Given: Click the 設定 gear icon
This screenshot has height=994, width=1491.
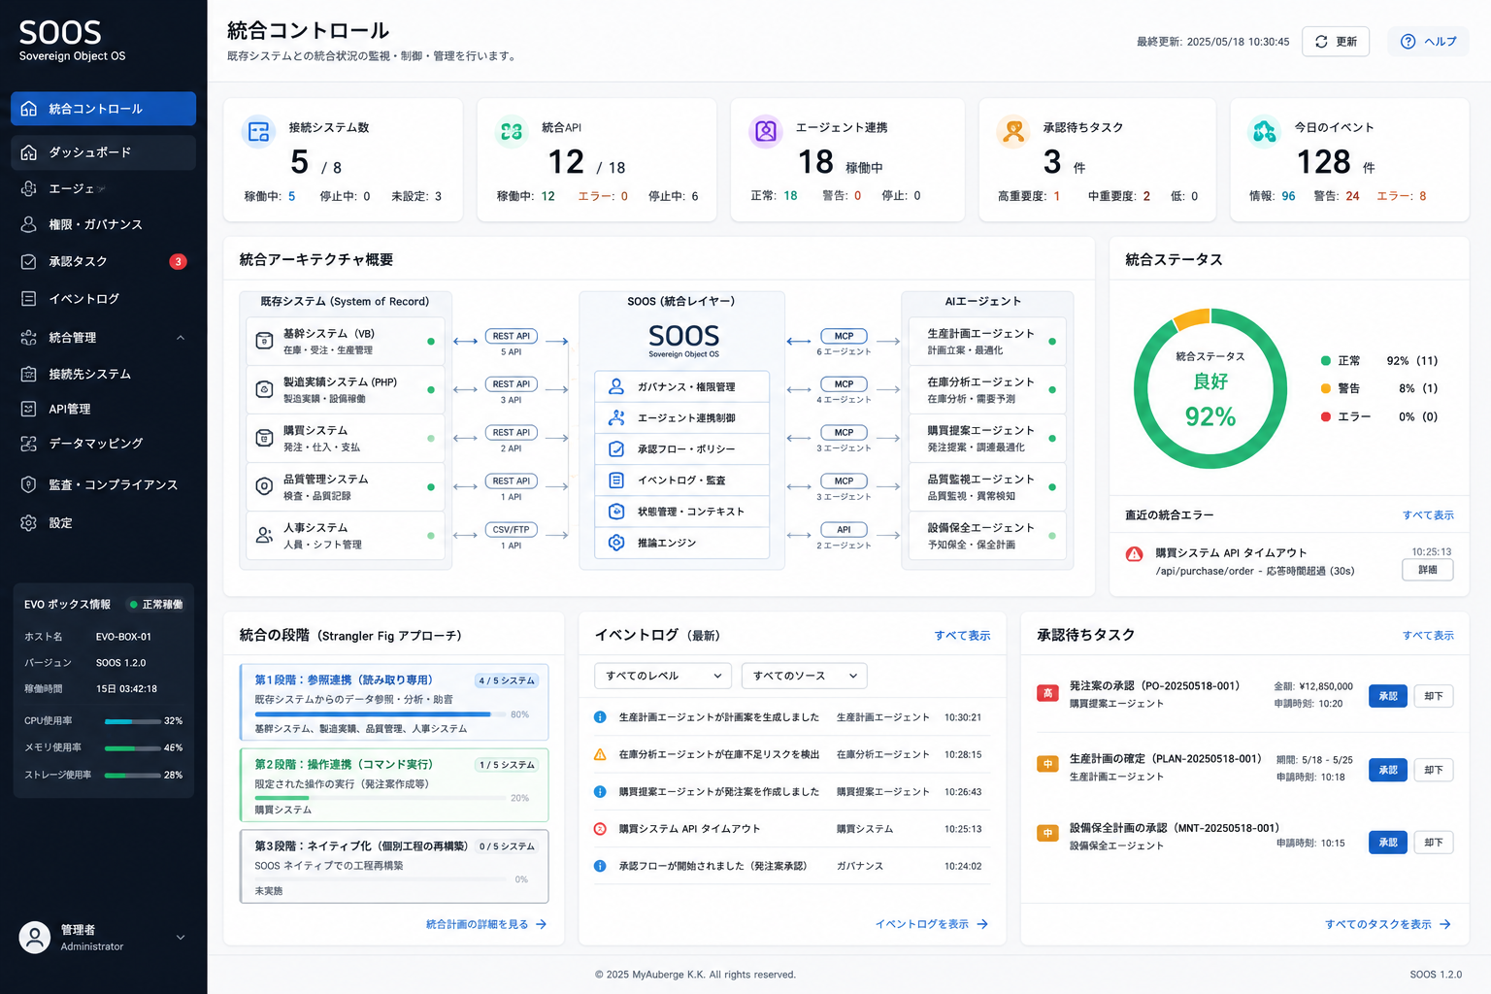Looking at the screenshot, I should (x=29, y=522).
